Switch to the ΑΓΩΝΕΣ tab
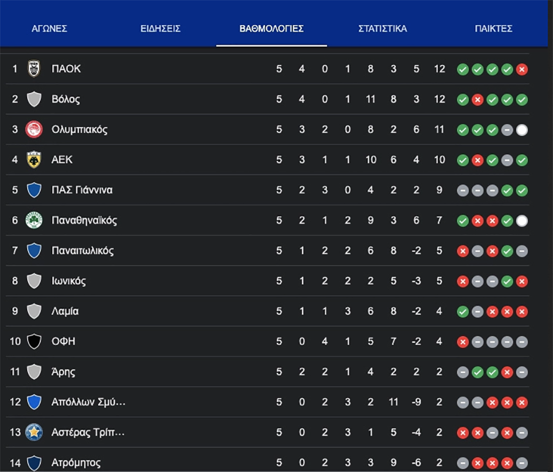Screen dimensions: 553x472 tap(49, 29)
